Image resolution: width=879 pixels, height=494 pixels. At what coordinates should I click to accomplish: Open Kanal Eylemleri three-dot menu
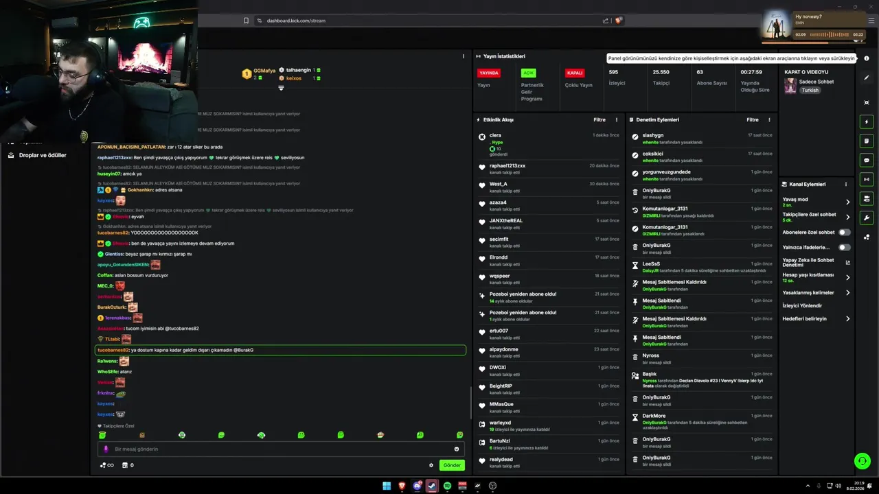point(846,184)
